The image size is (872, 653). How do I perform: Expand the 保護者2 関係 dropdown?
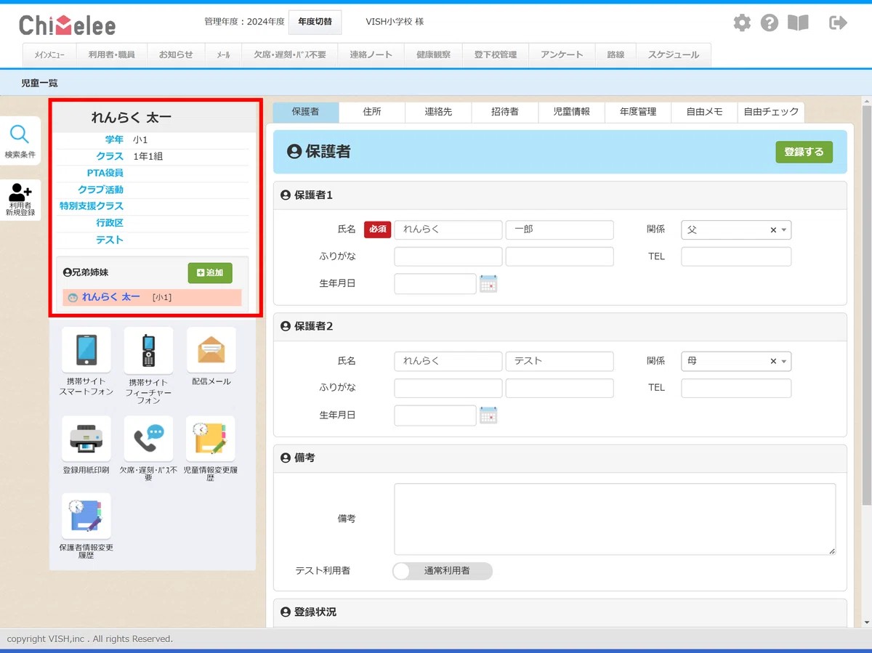click(783, 361)
